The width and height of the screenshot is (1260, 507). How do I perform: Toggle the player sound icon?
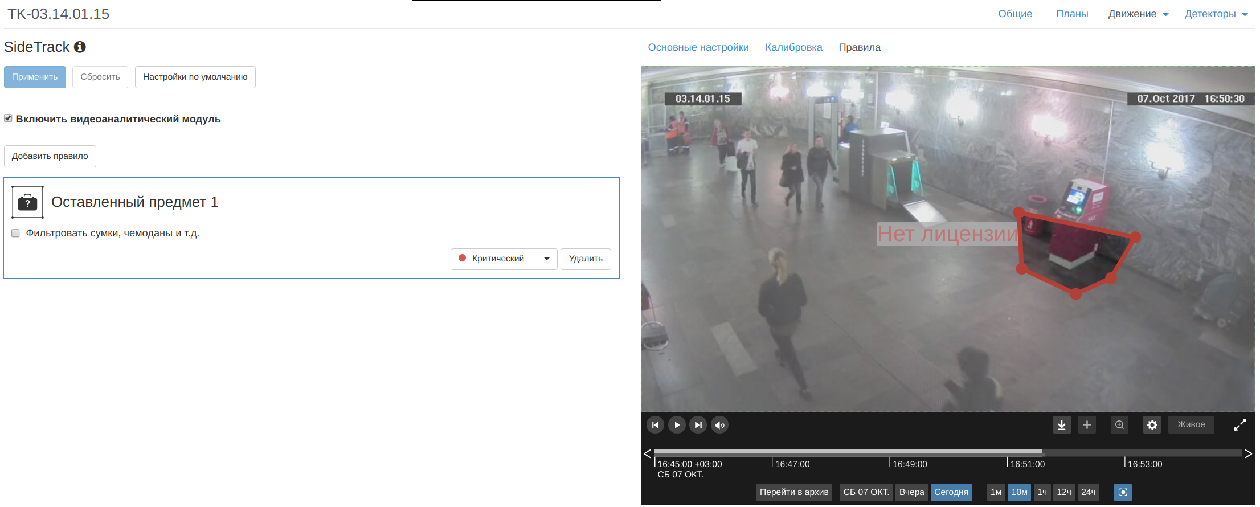(x=719, y=425)
